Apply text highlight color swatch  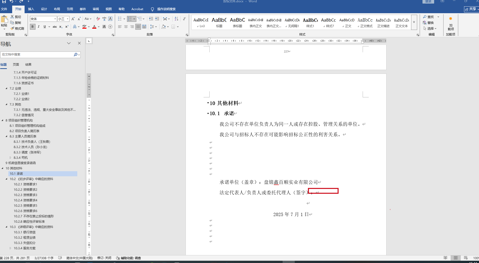84,27
